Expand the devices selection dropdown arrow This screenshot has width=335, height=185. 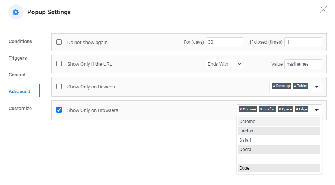tap(316, 87)
